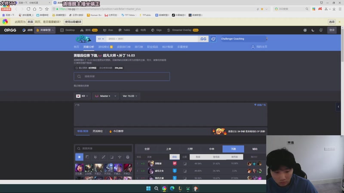Click the scissors screenshot tool icon
This screenshot has width=344, height=193.
[x=326, y=9]
